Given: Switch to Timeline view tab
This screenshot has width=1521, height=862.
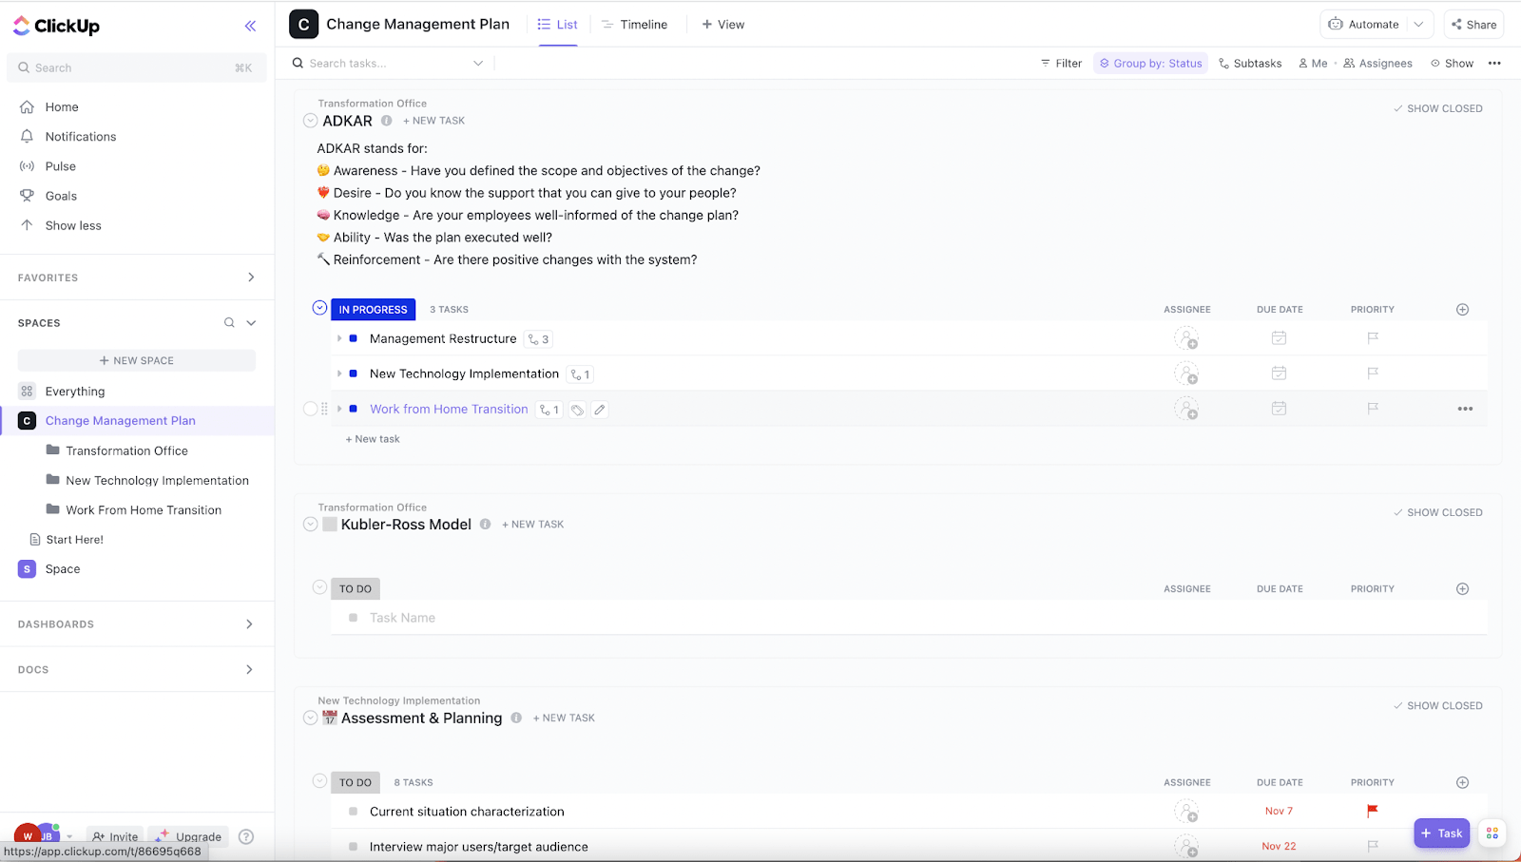Looking at the screenshot, I should coord(634,25).
